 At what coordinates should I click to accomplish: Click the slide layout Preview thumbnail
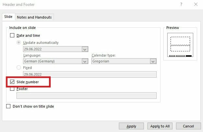click(180, 46)
